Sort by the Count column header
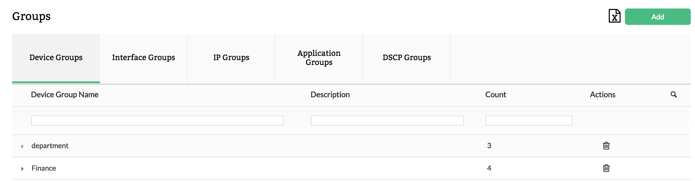695x181 pixels. 496,95
